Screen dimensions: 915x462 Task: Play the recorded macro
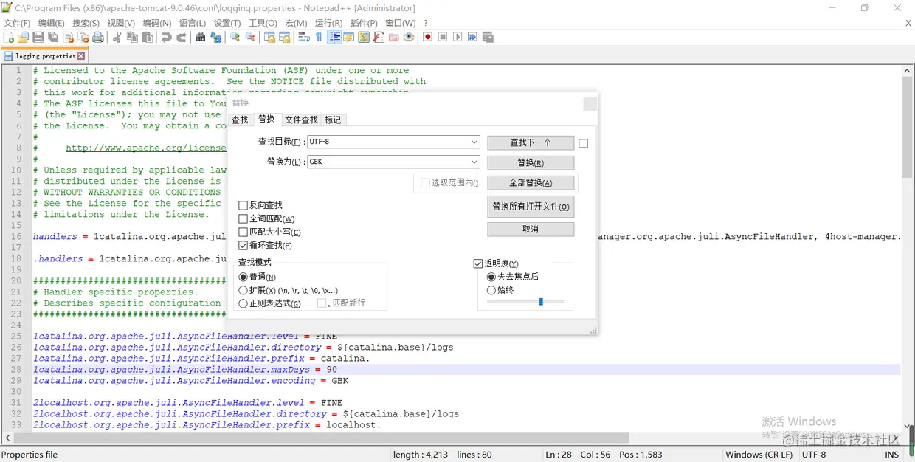click(456, 36)
